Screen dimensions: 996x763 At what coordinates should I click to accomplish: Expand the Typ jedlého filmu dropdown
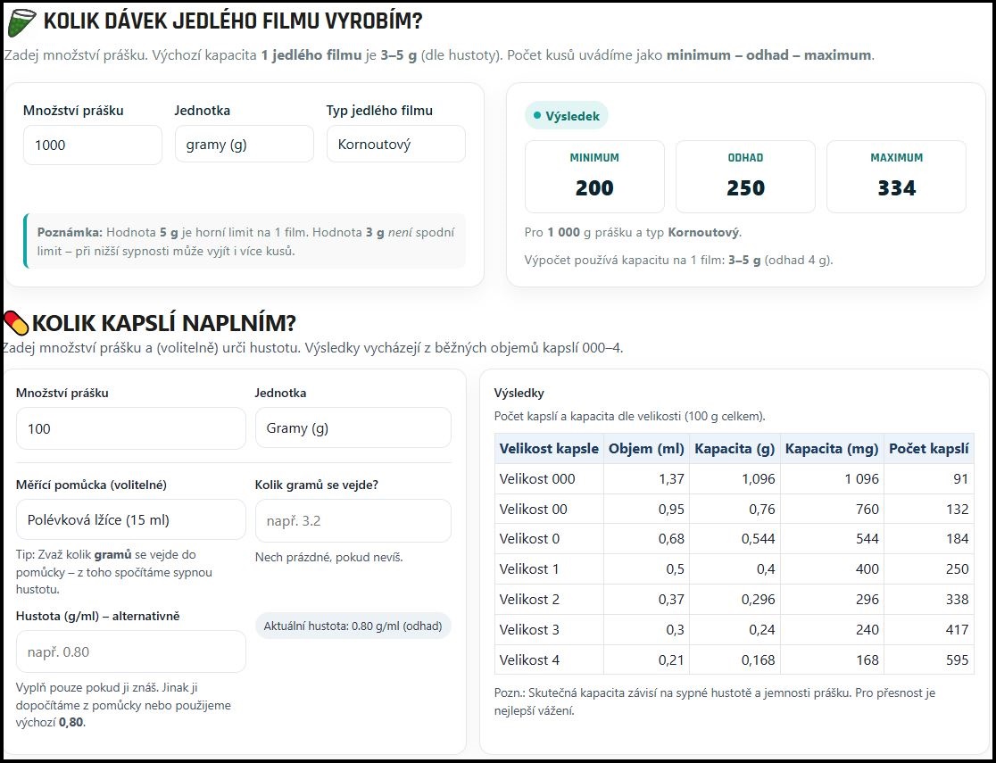pyautogui.click(x=395, y=145)
